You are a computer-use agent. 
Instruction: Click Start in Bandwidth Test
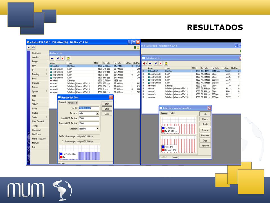pos(107,103)
